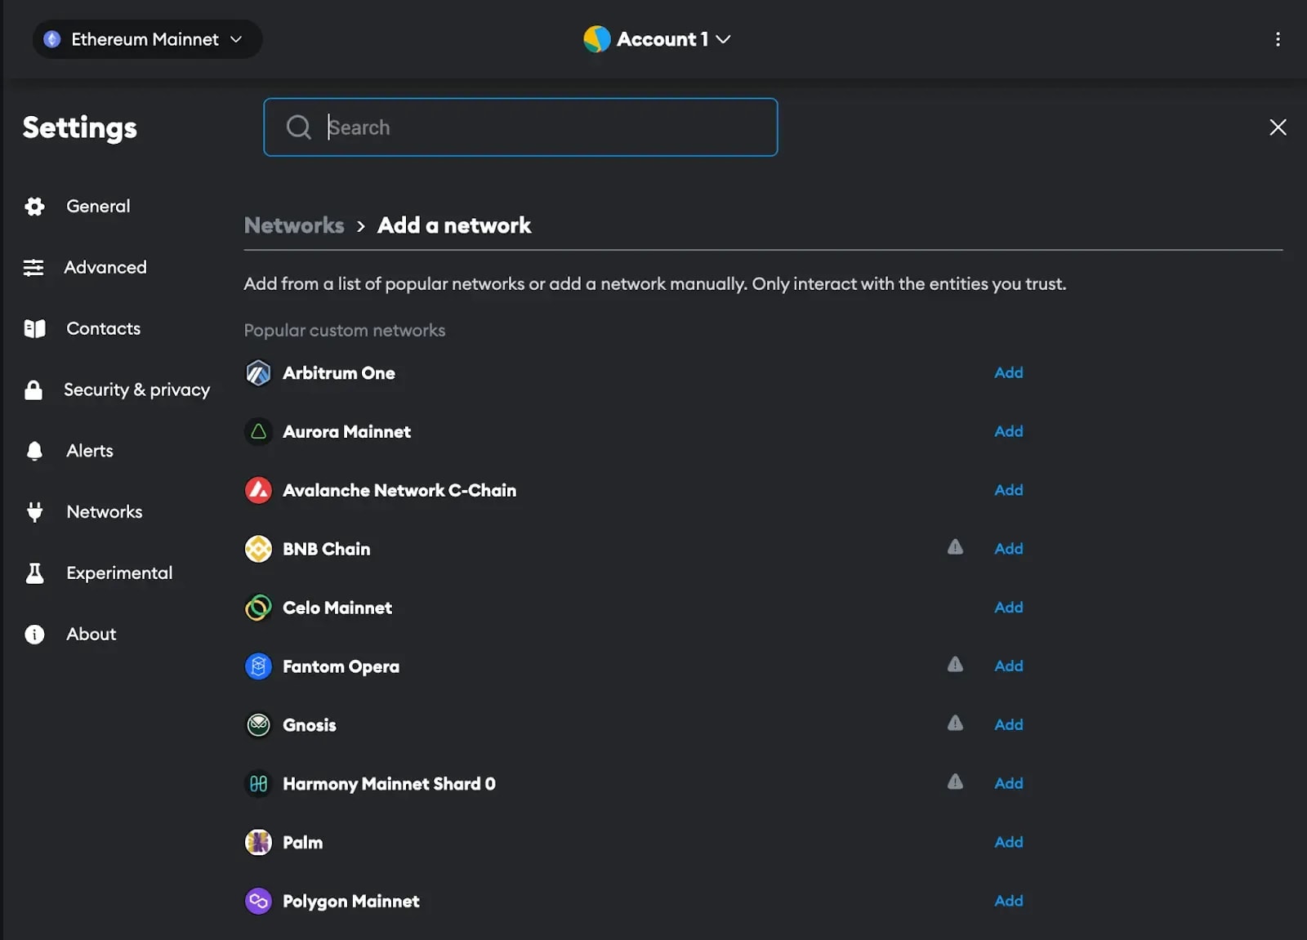Viewport: 1307px width, 940px height.
Task: Open Advanced settings
Action: 105,268
